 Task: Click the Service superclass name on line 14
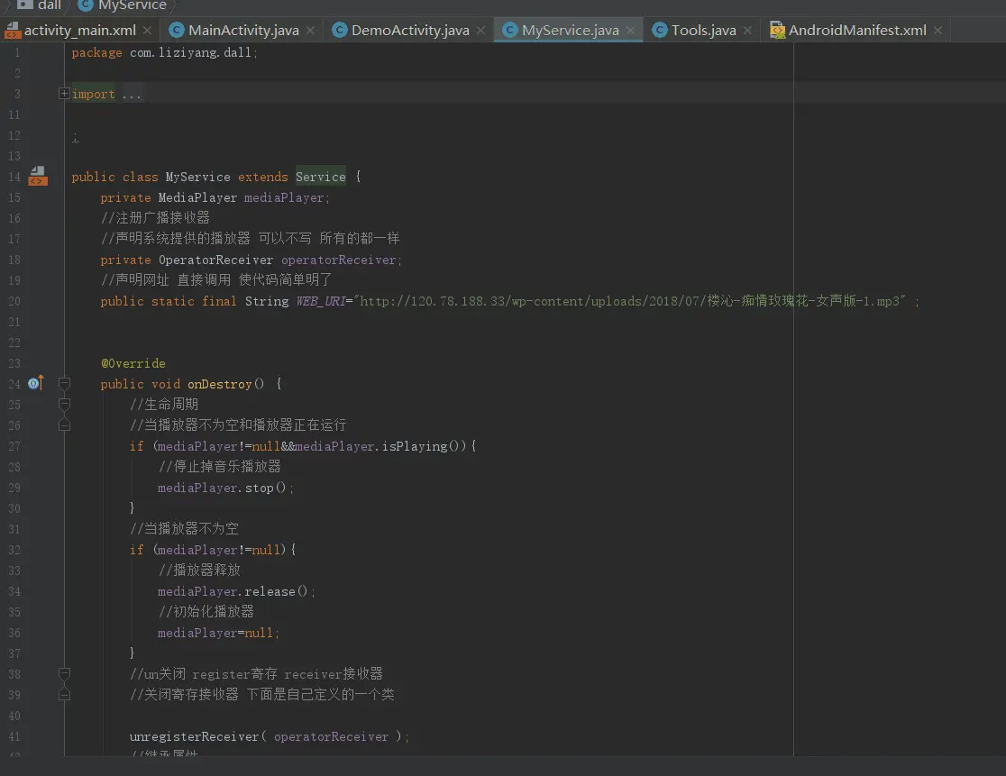[320, 177]
